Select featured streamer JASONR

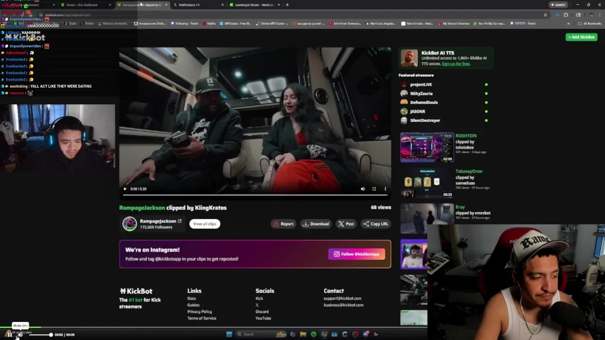[417, 111]
